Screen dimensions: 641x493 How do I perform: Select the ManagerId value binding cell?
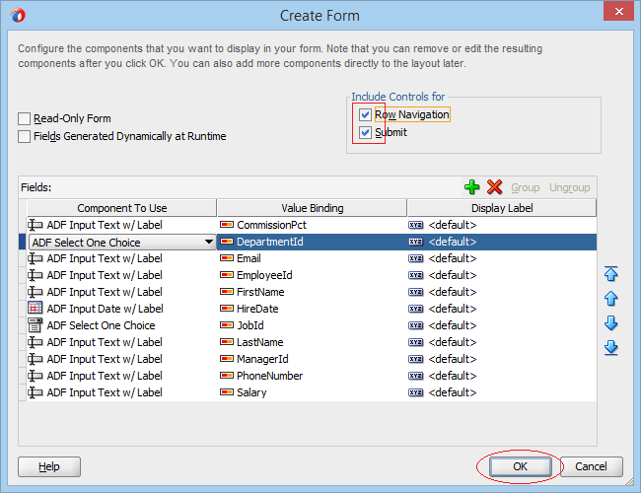(312, 359)
